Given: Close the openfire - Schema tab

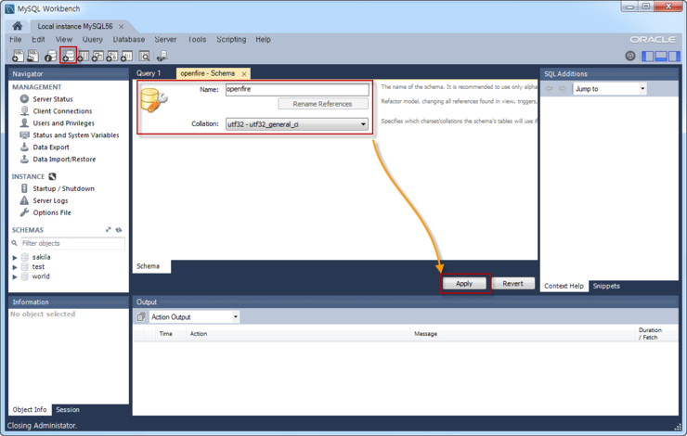Looking at the screenshot, I should click(244, 74).
